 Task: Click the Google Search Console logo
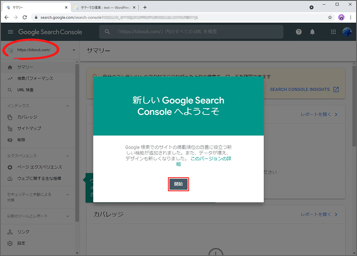tap(50, 32)
